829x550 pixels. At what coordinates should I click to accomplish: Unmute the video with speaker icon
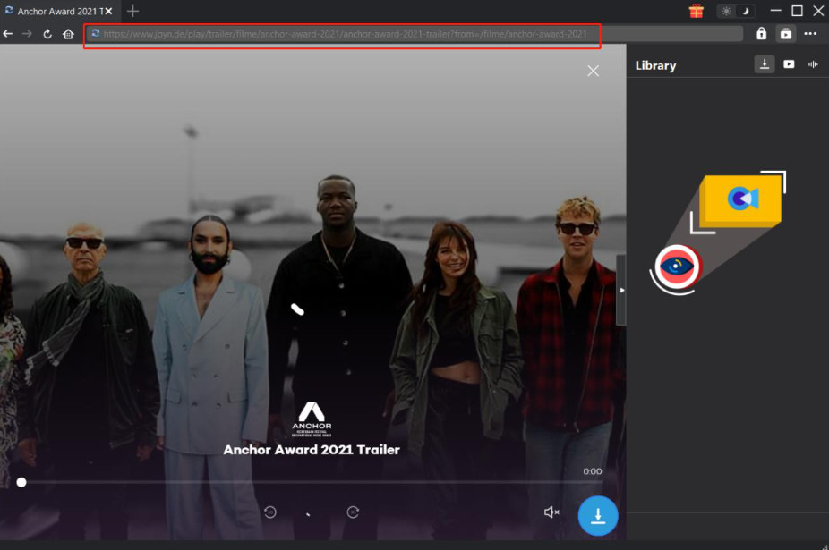551,512
